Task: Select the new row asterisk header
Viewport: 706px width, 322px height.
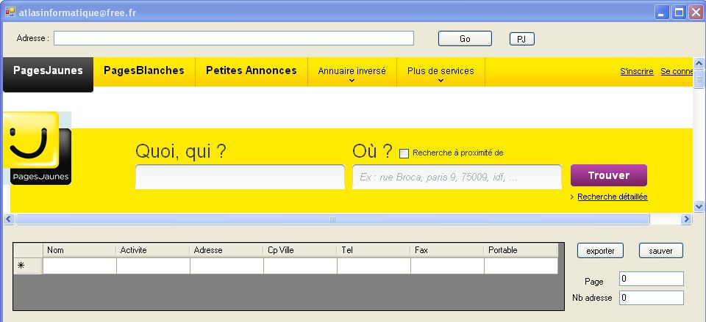Action: pyautogui.click(x=27, y=266)
